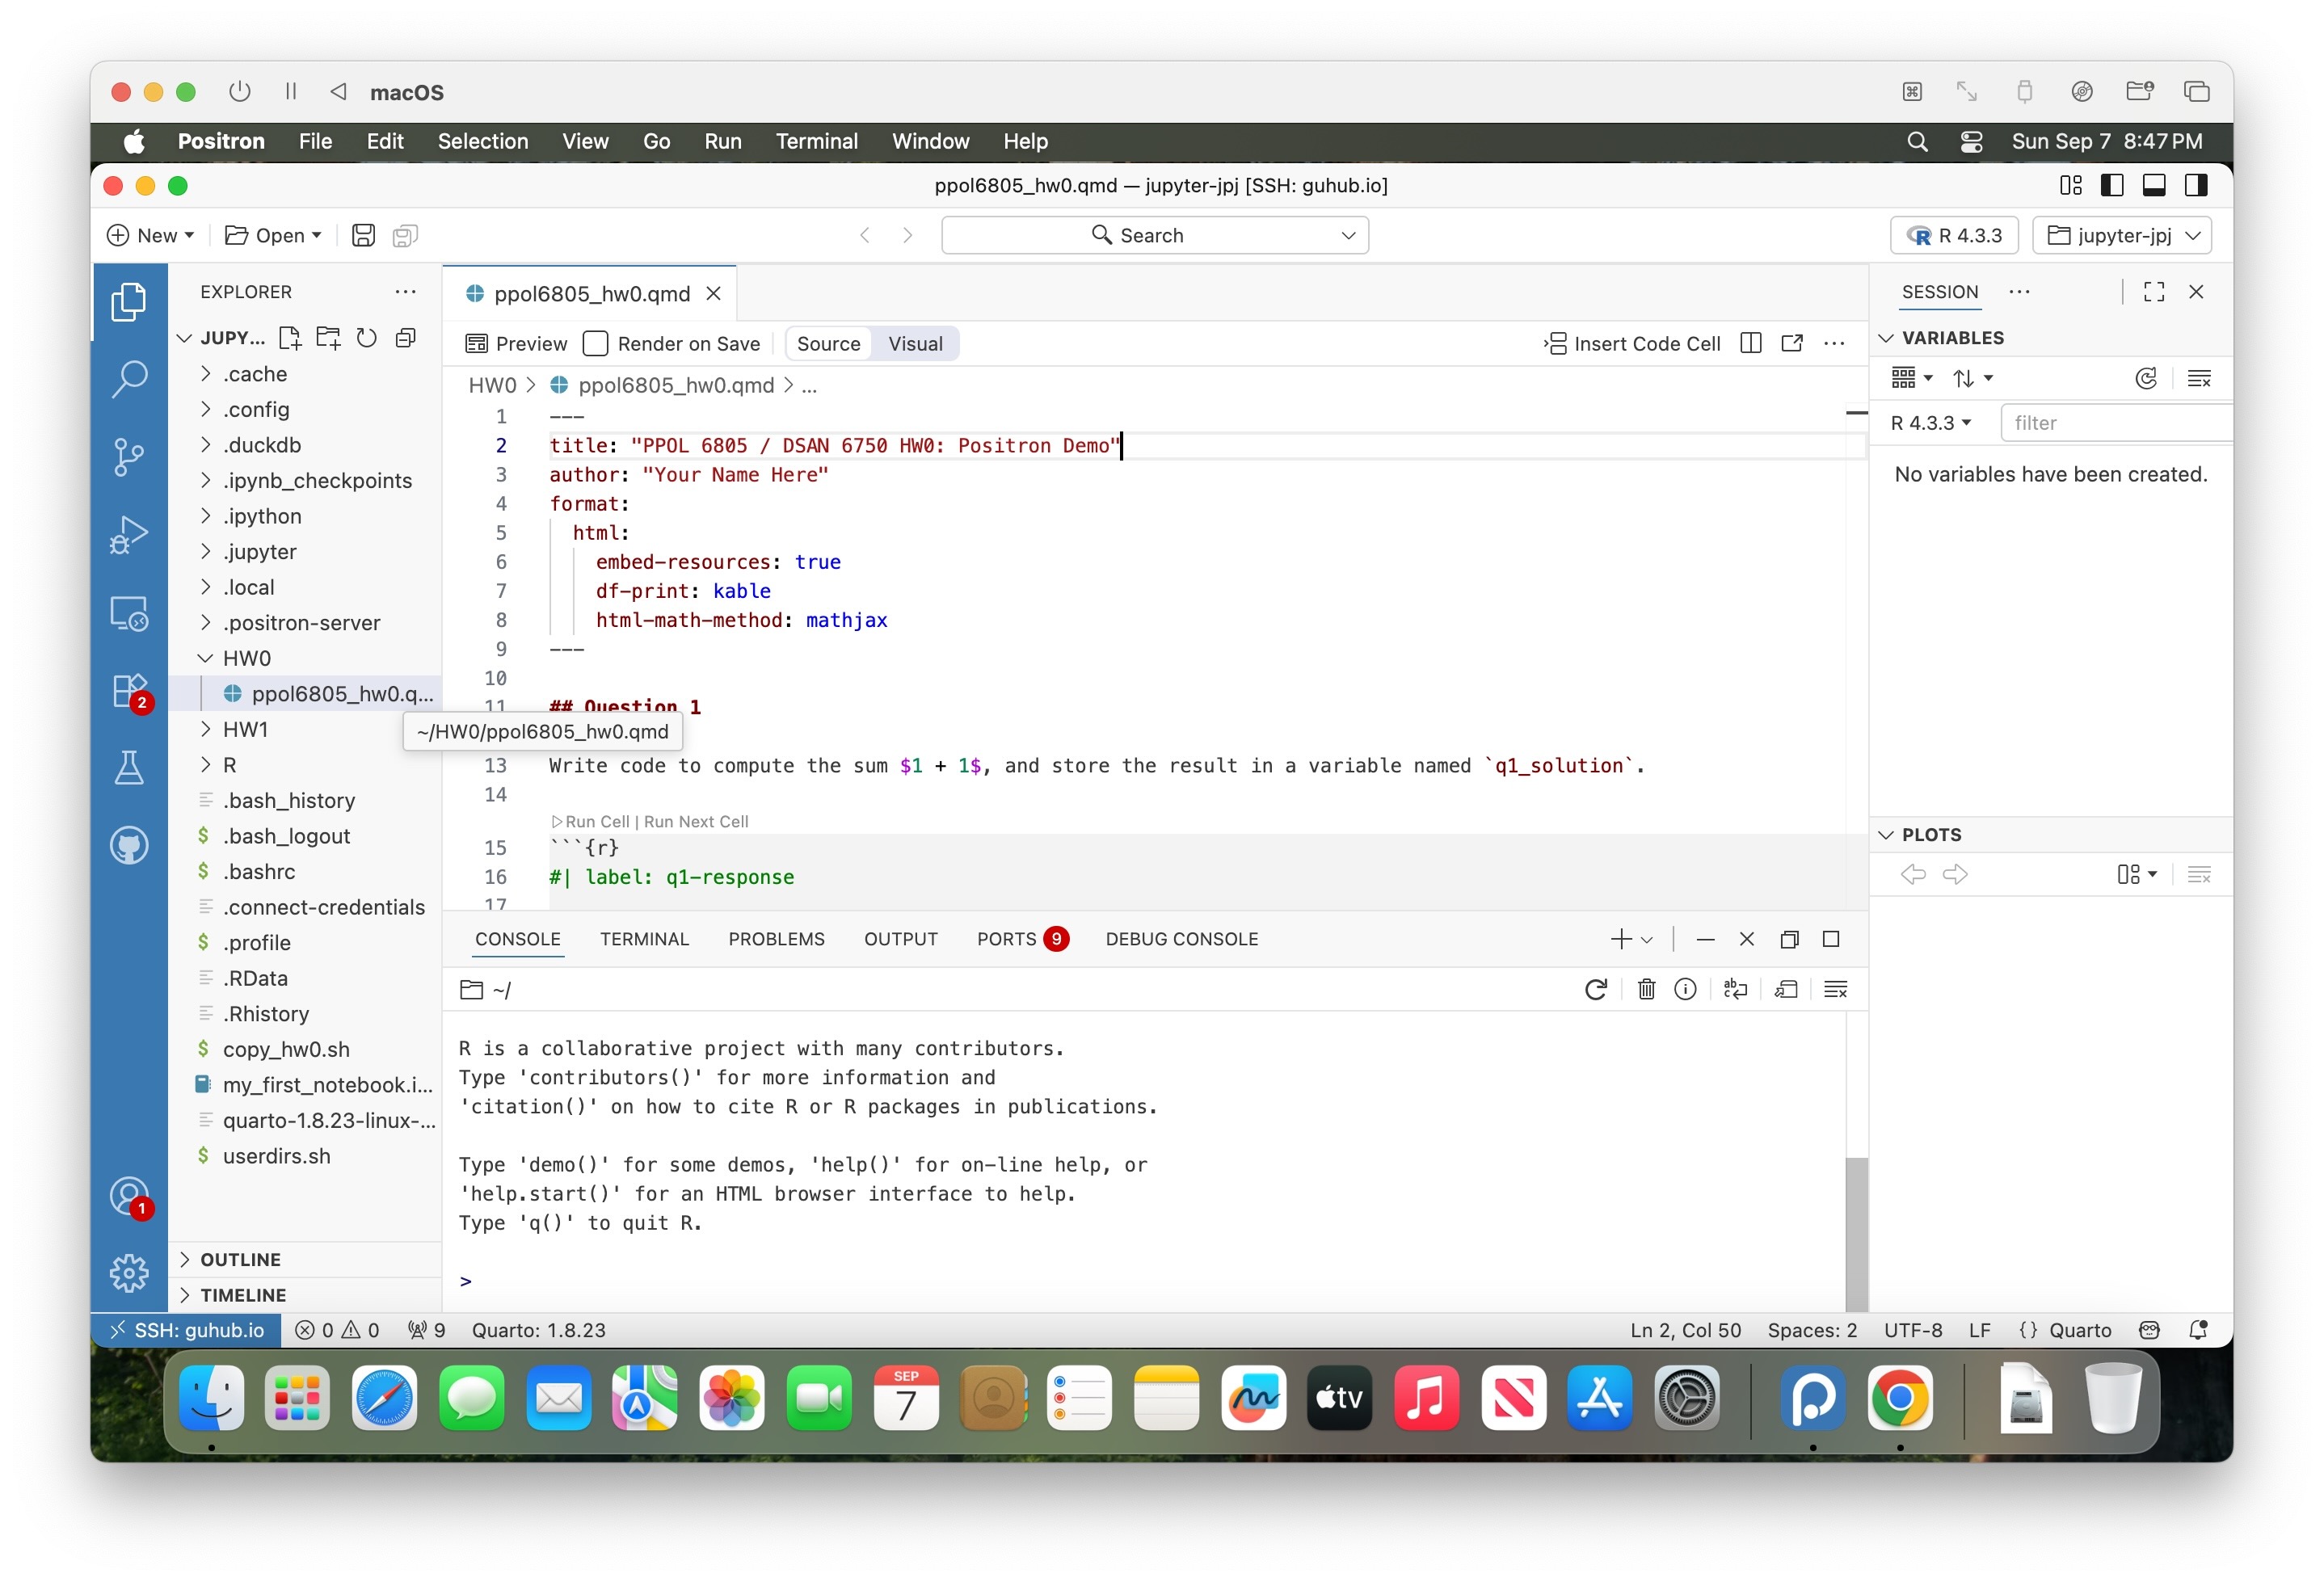Open the Terminal menu in menu bar
The width and height of the screenshot is (2324, 1582).
[816, 141]
